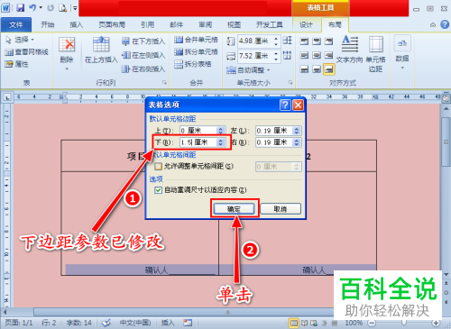This screenshot has width=451, height=329.
Task: Select align bottom right icon
Action: click(x=329, y=69)
